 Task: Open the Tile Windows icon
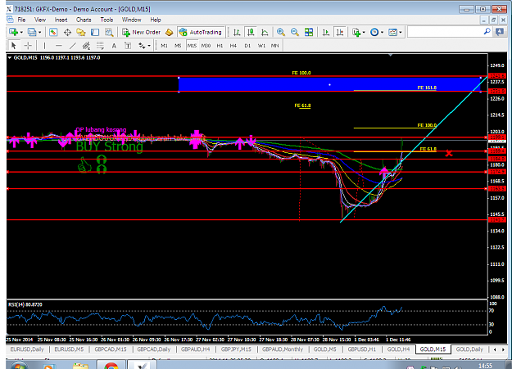[x=309, y=32]
